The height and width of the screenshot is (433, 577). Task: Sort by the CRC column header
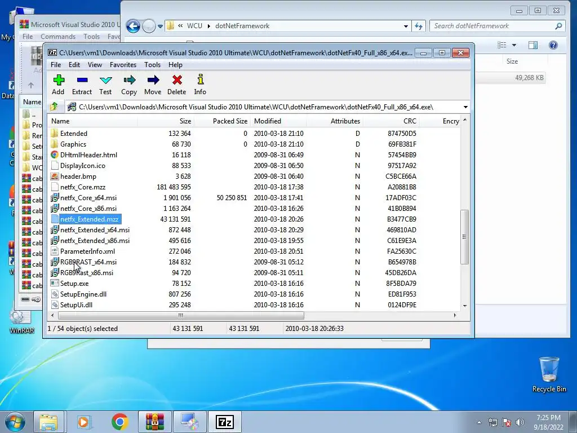pyautogui.click(x=391, y=121)
